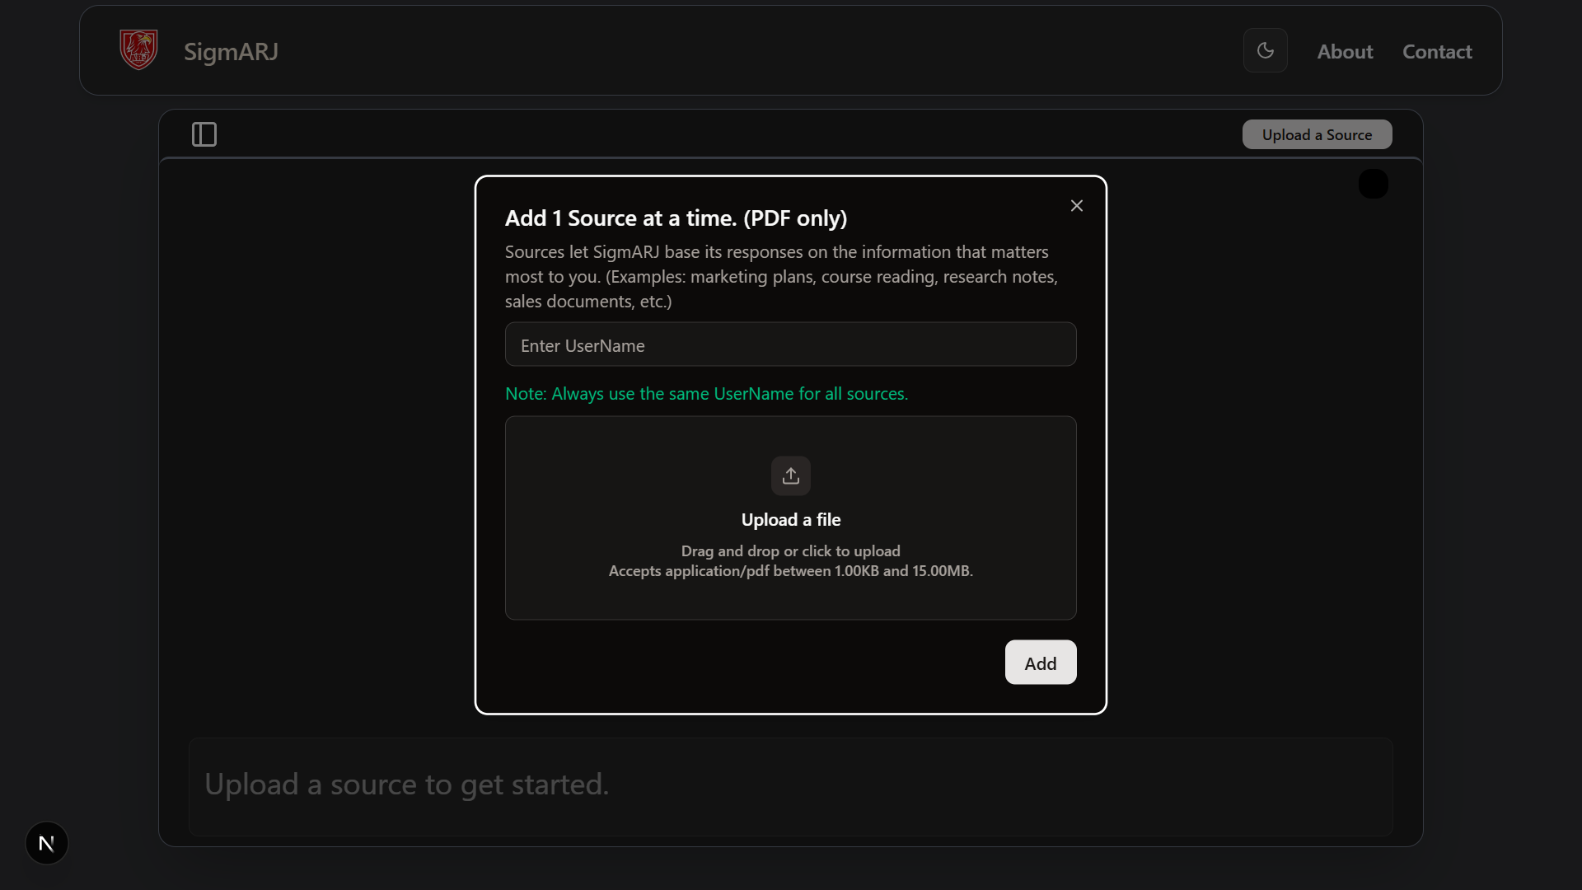Click the SigmARJ shield logo
This screenshot has height=890, width=1582.
click(138, 50)
